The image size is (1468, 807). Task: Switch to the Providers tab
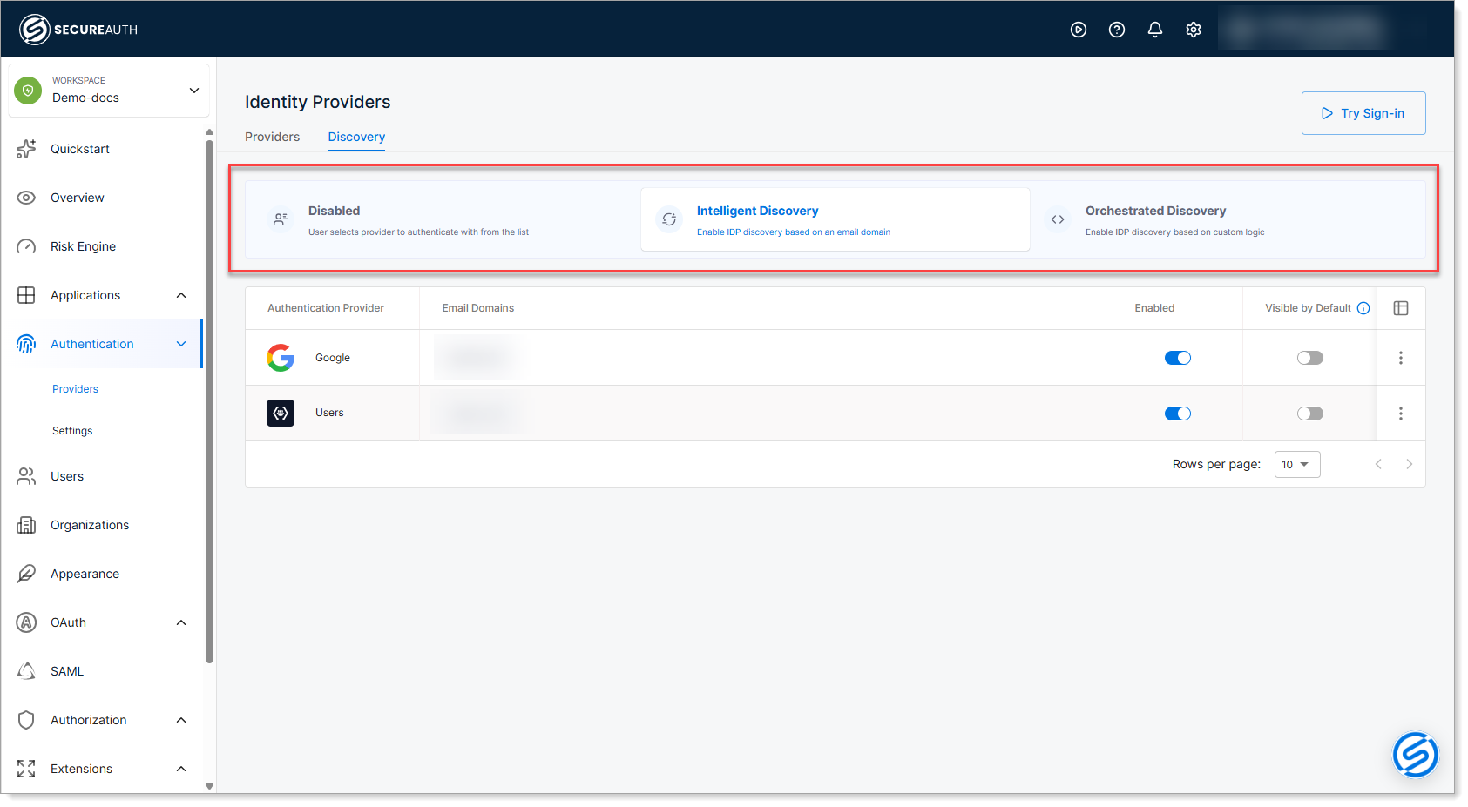[272, 137]
